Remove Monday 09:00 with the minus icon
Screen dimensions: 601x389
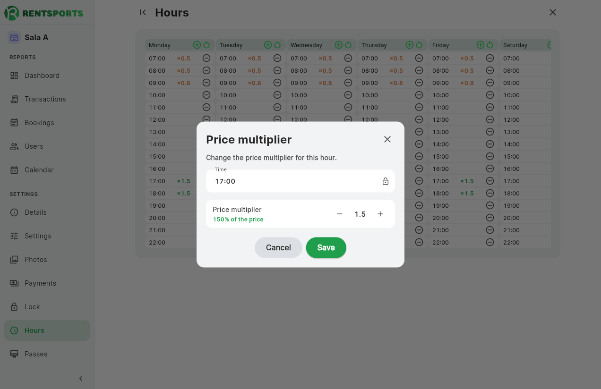(x=206, y=83)
